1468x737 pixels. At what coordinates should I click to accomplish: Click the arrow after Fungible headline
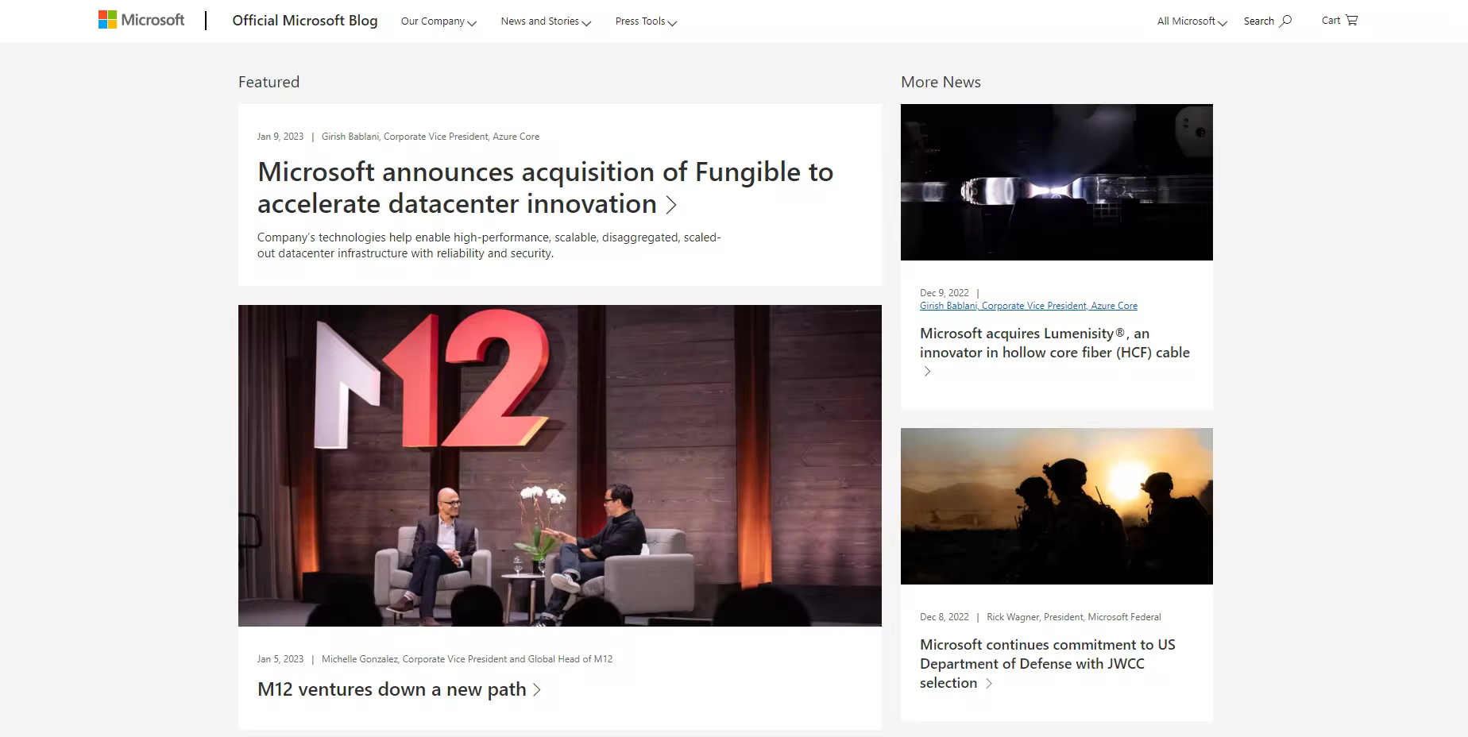pos(671,205)
